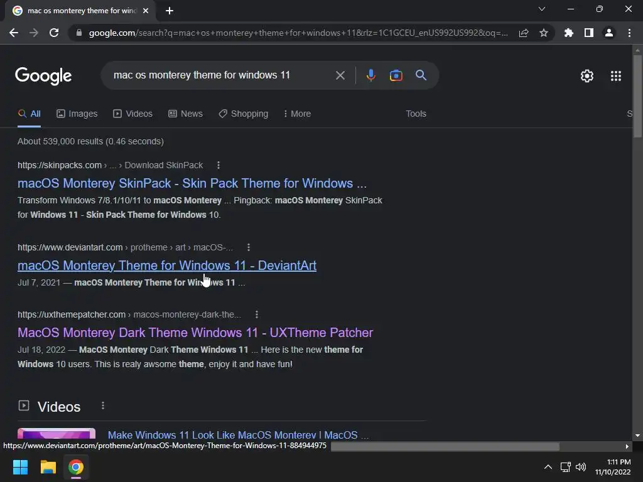
Task: Click the video thumbnail under Videos
Action: (x=57, y=434)
